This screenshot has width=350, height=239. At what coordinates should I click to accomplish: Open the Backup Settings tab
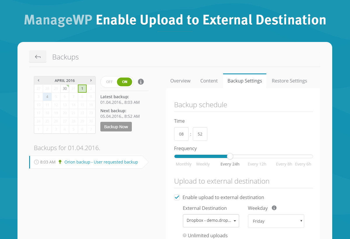tap(245, 81)
